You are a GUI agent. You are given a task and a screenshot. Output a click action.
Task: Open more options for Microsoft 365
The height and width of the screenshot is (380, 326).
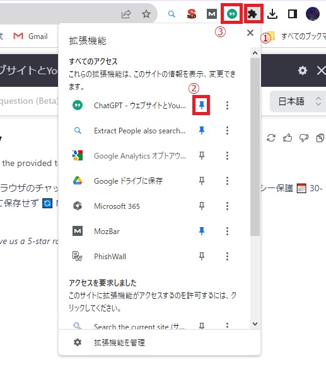coord(227,206)
